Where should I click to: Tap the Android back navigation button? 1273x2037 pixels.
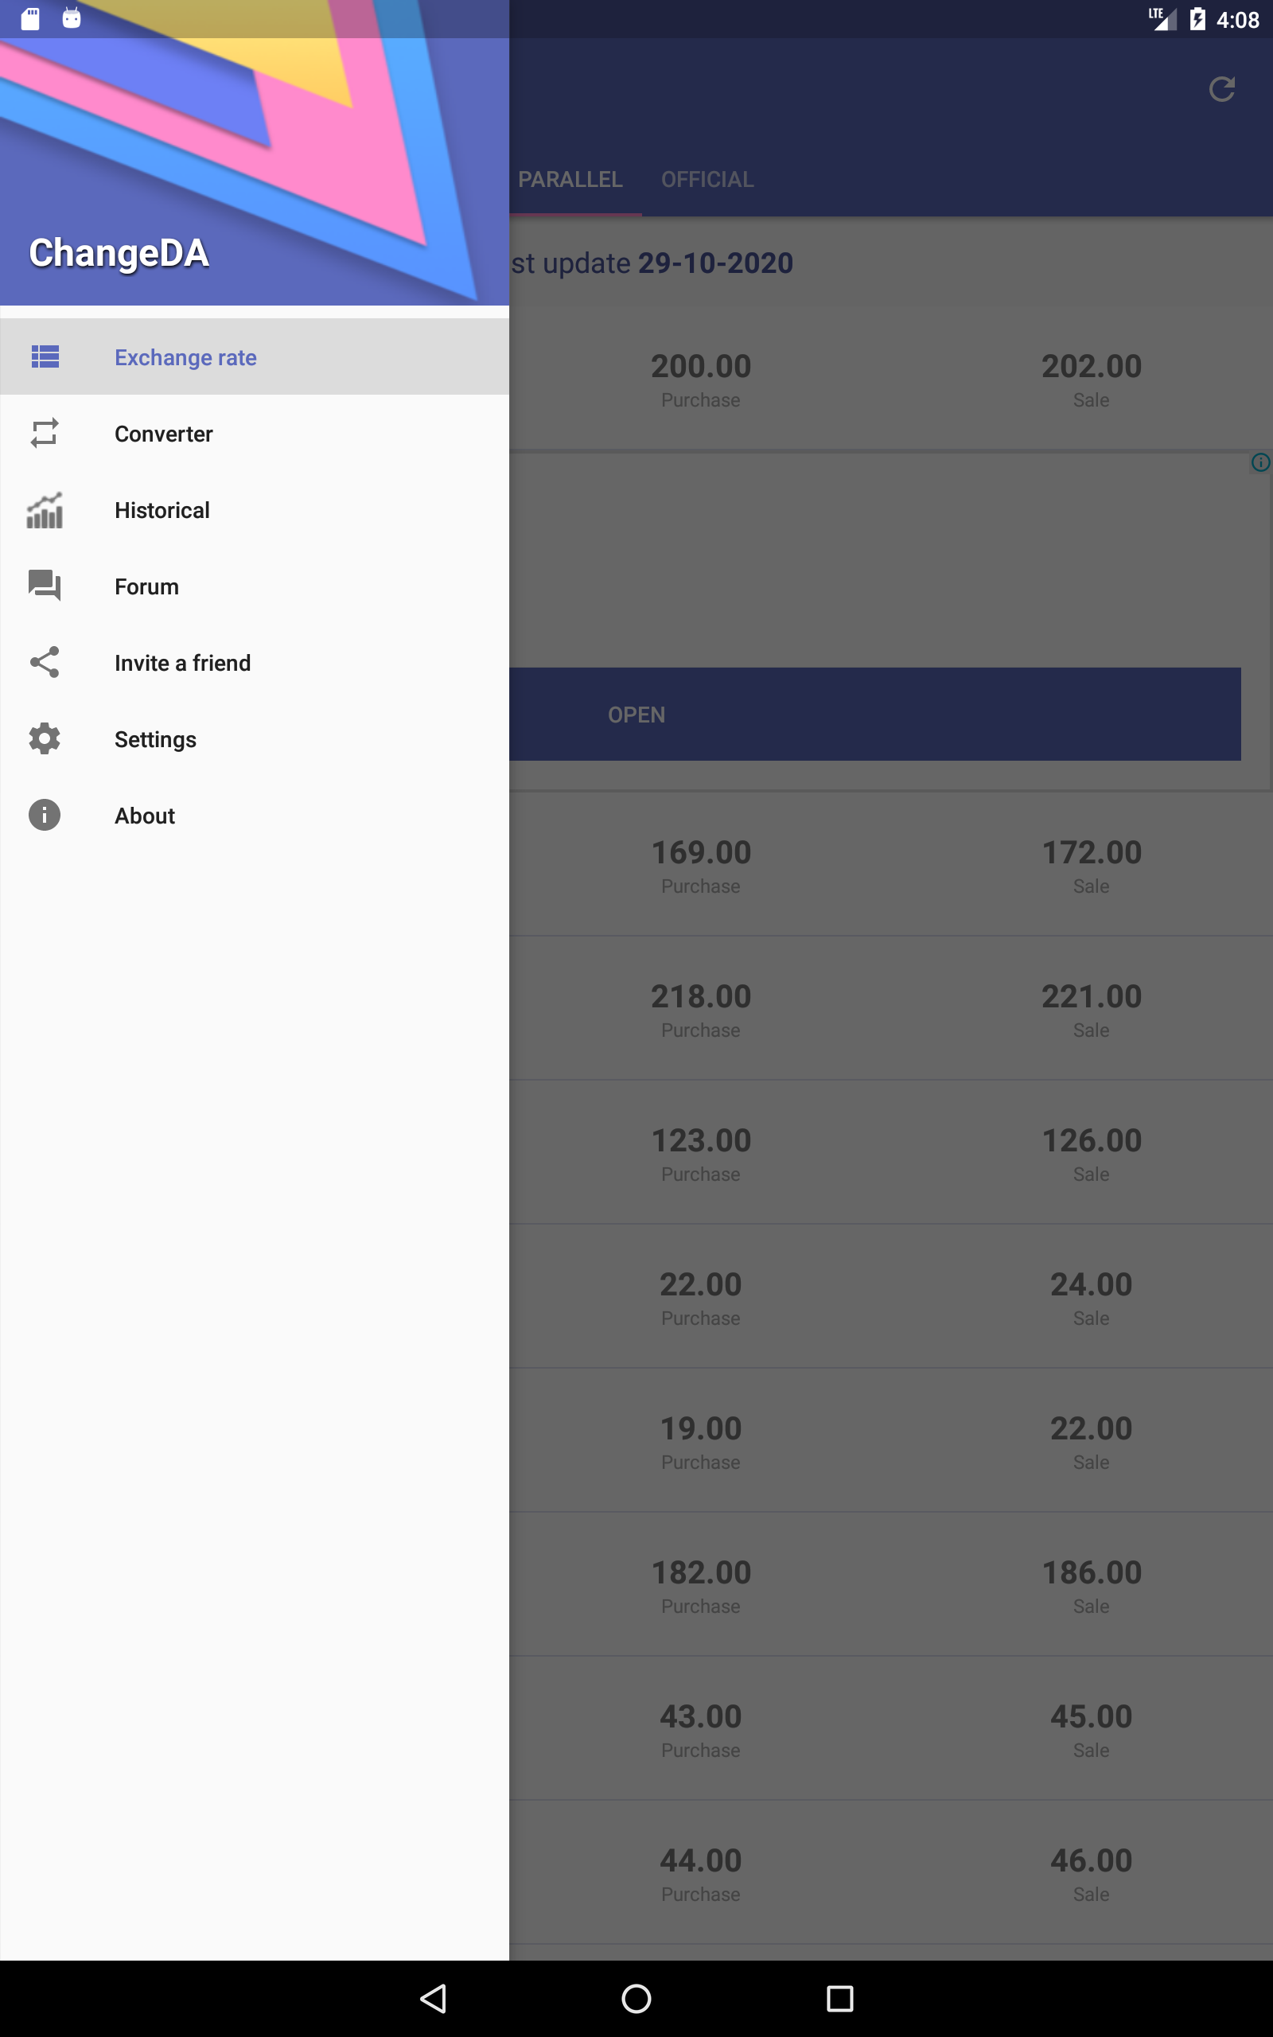(433, 1998)
